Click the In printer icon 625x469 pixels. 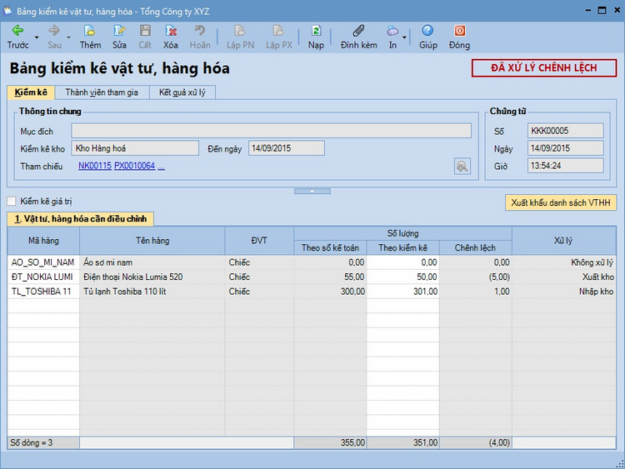click(392, 31)
